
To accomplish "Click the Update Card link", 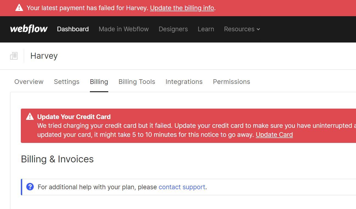I will 274,135.
